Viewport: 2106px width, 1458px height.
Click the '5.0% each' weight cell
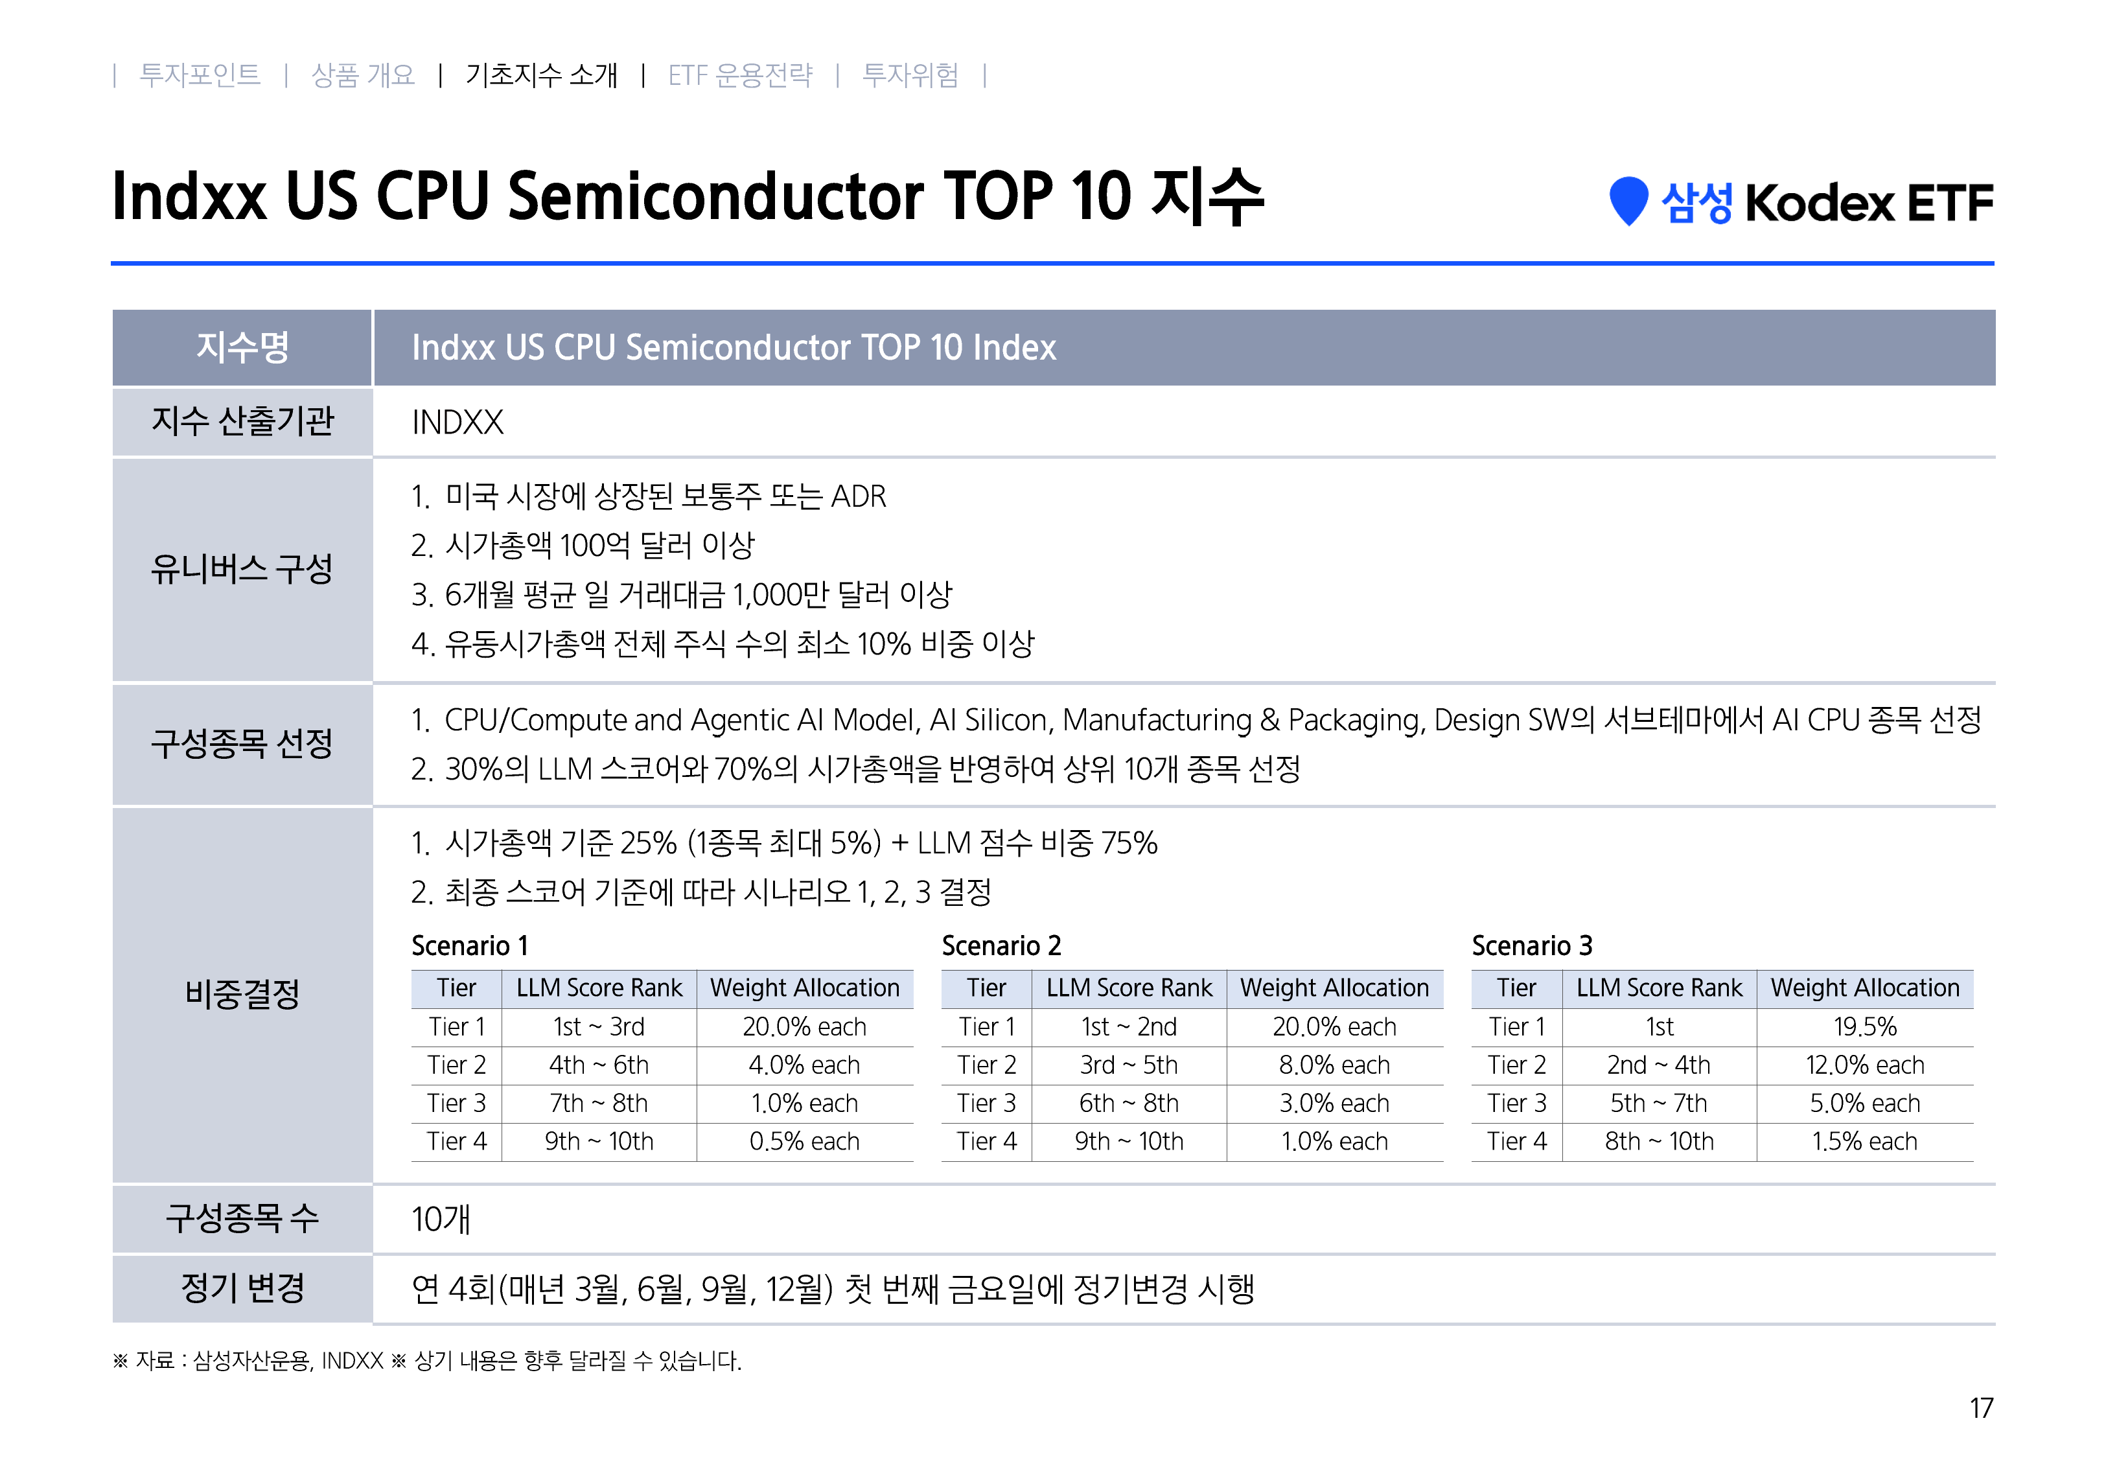pos(1865,1104)
